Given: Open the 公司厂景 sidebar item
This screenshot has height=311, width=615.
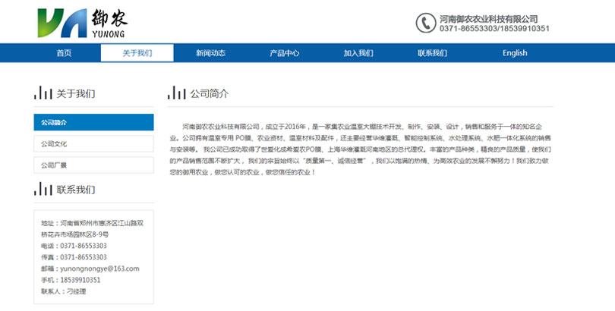Looking at the screenshot, I should pyautogui.click(x=93, y=165).
